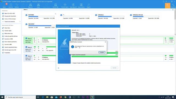Image resolution: width=176 pixels, height=99 pixels.
Task: Open the Windows Start menu
Action: click(x=2, y=97)
